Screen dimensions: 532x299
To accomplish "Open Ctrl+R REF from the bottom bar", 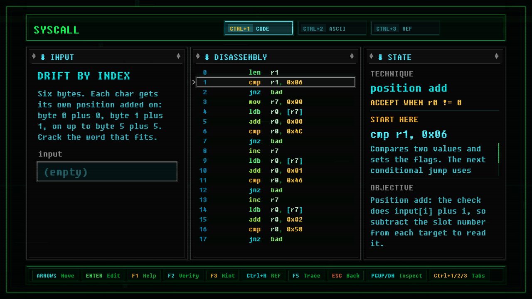I will coord(264,276).
